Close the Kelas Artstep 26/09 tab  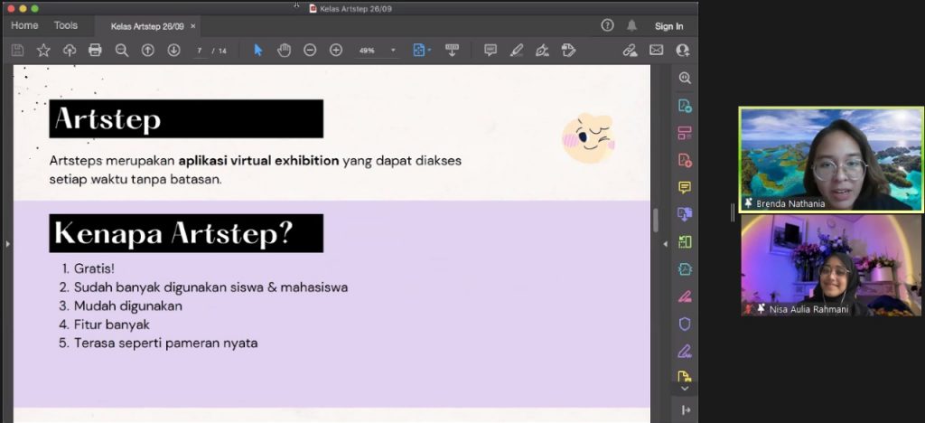193,26
